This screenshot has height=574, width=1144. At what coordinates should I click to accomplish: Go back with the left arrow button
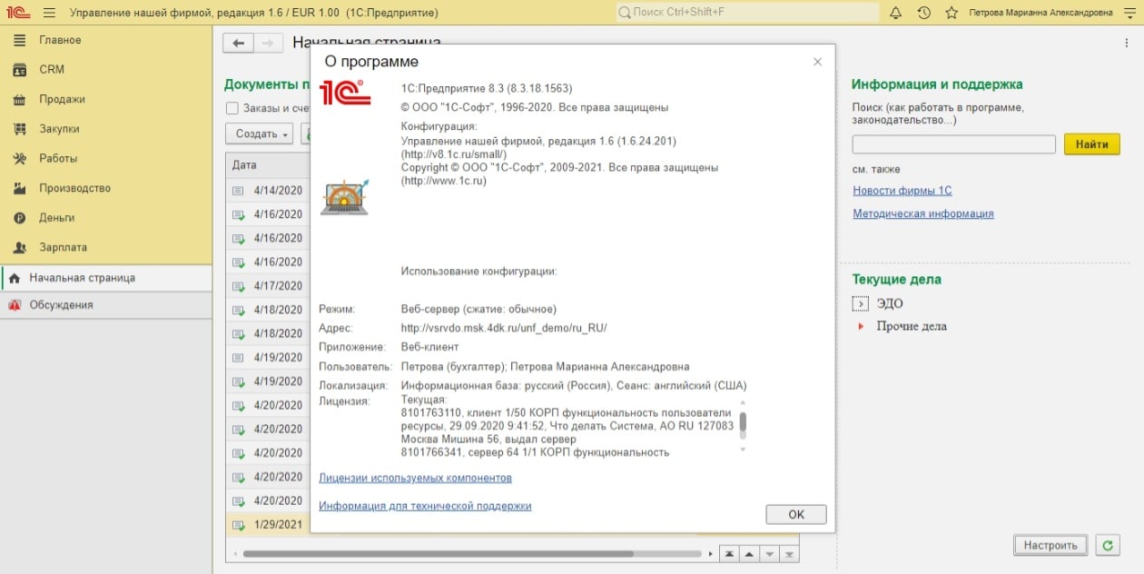tap(238, 43)
